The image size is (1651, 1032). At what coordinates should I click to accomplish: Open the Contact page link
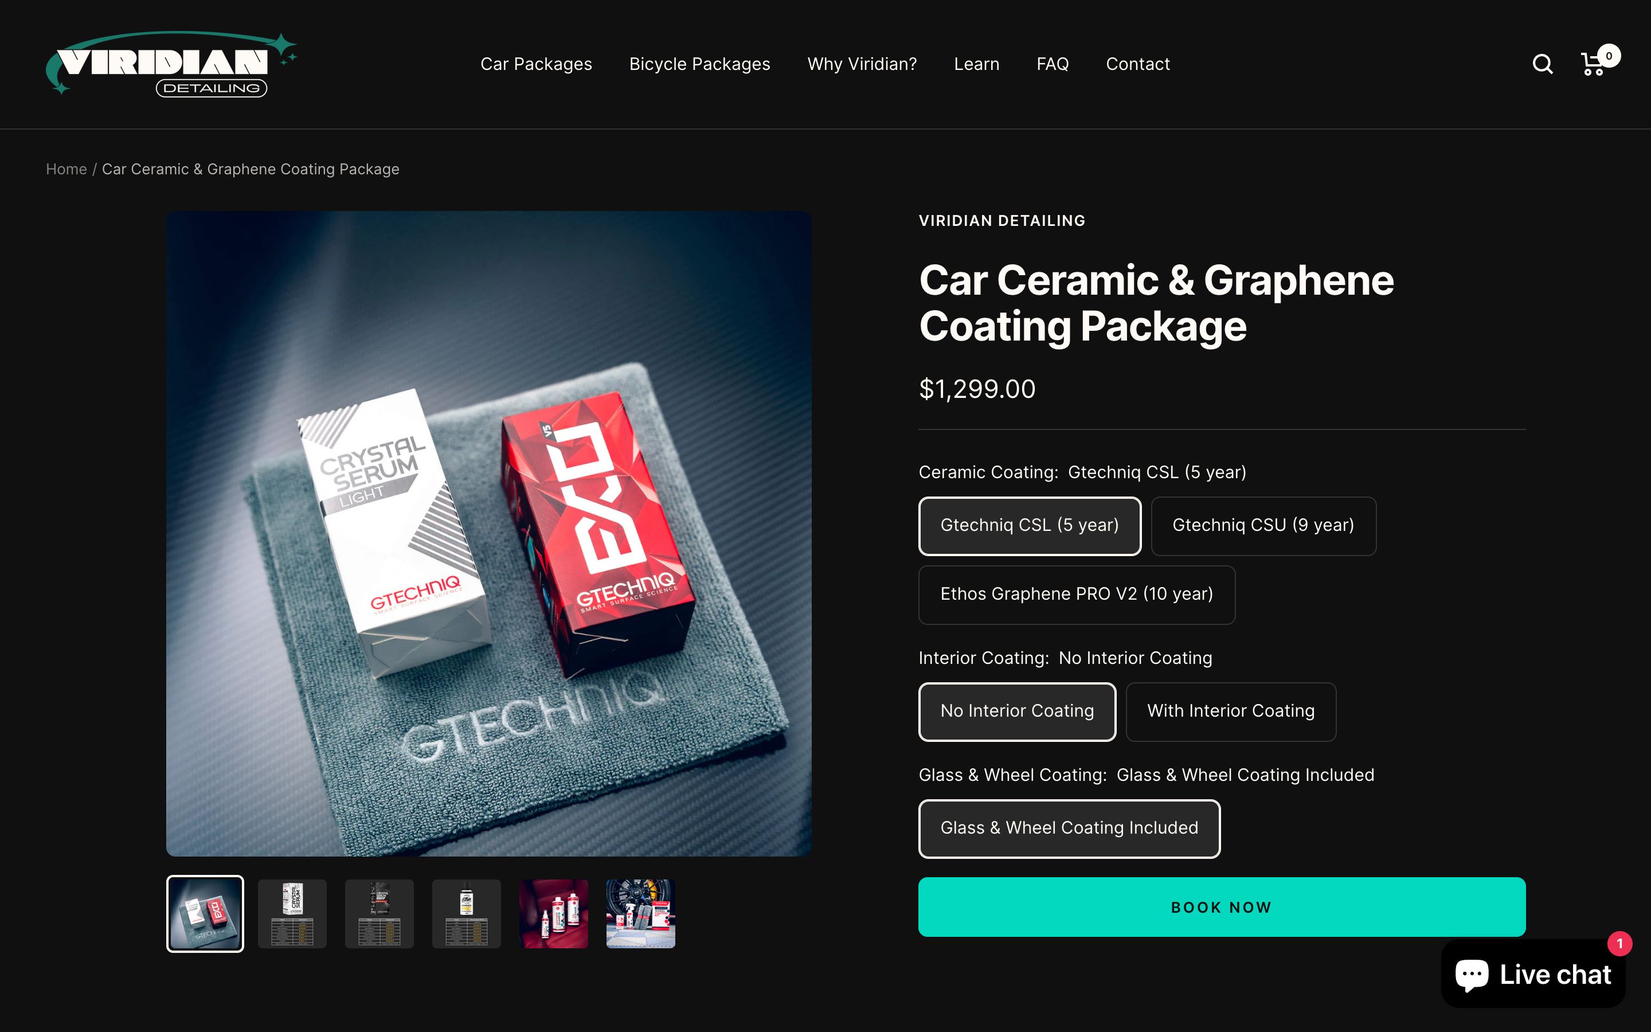tap(1137, 64)
